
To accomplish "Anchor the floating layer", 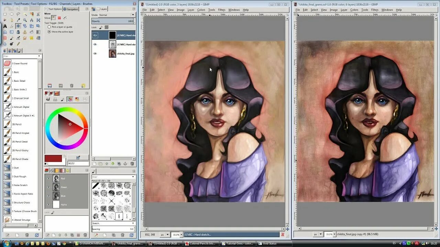I will click(125, 164).
